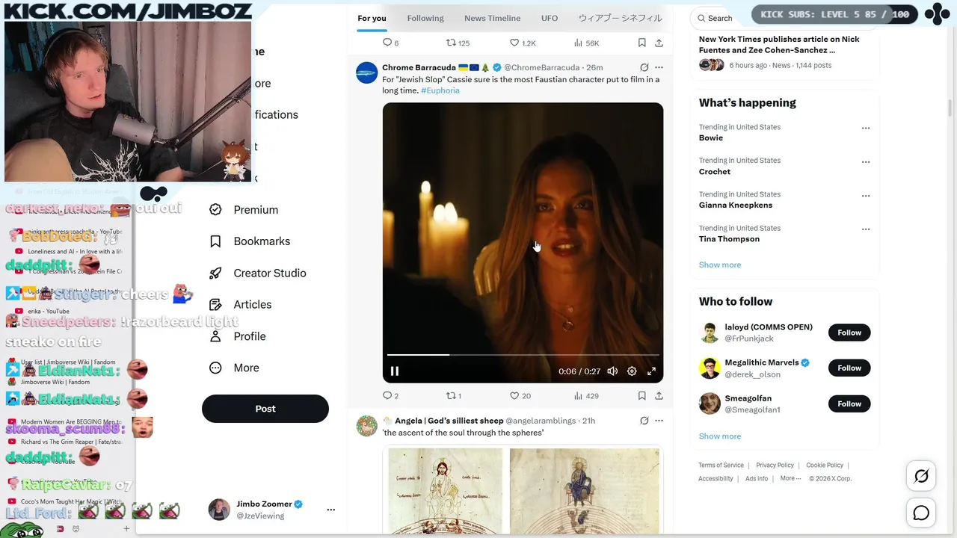Viewport: 957px width, 538px height.
Task: Open the video settings gear
Action: pyautogui.click(x=632, y=371)
